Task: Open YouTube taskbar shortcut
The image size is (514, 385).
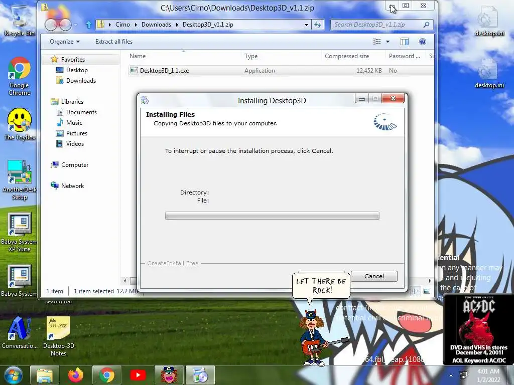Action: tap(138, 375)
